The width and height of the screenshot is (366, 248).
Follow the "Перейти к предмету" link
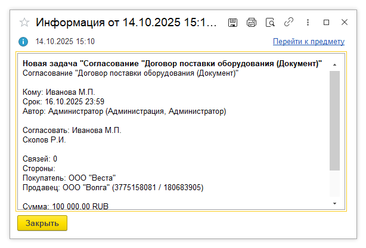tap(309, 41)
